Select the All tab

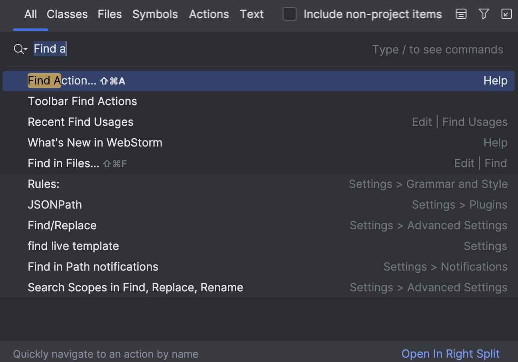pos(30,14)
